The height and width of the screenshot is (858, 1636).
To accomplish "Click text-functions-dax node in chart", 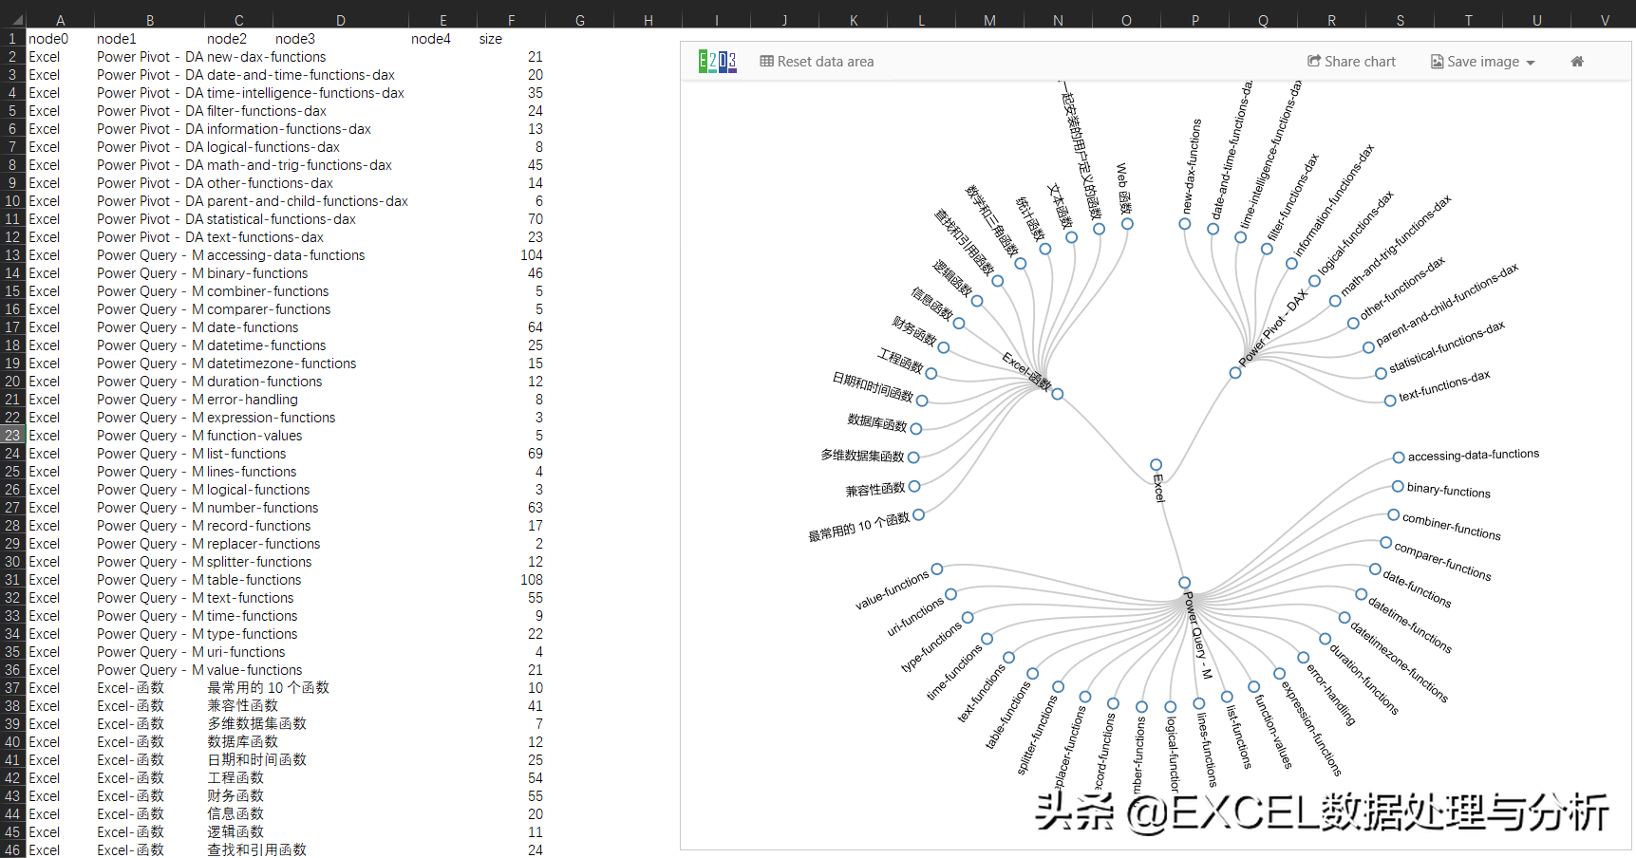I will point(1390,401).
